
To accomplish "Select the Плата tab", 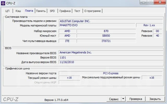I will click(x=29, y=11).
